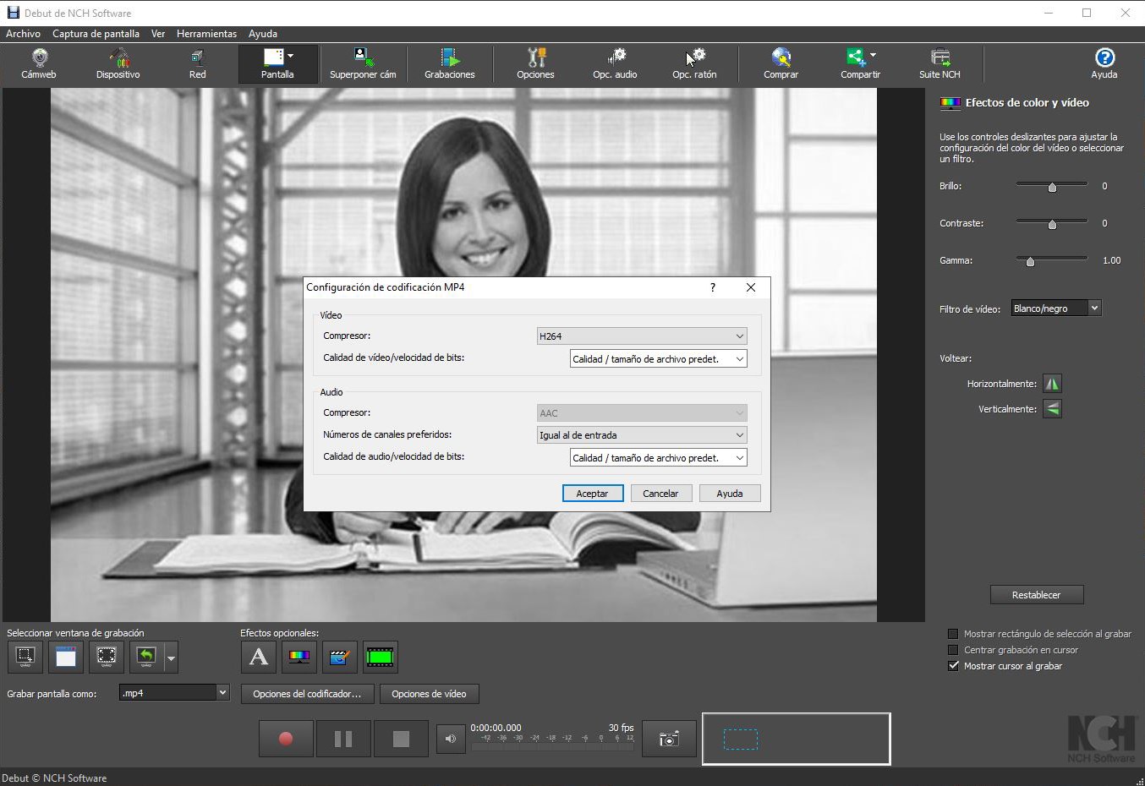Expand Números de canales preferidos dropdown
The width and height of the screenshot is (1145, 786).
(642, 435)
